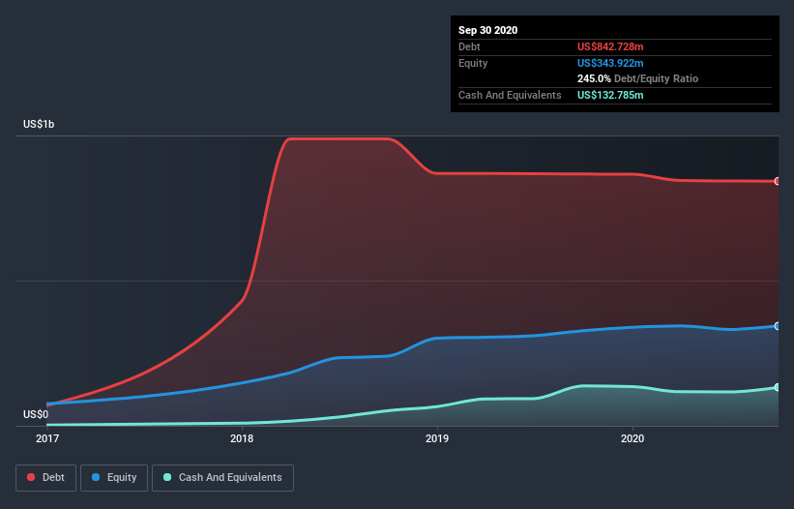Toggle the Debt legend button
Screen dimensions: 794x509
[x=46, y=478]
